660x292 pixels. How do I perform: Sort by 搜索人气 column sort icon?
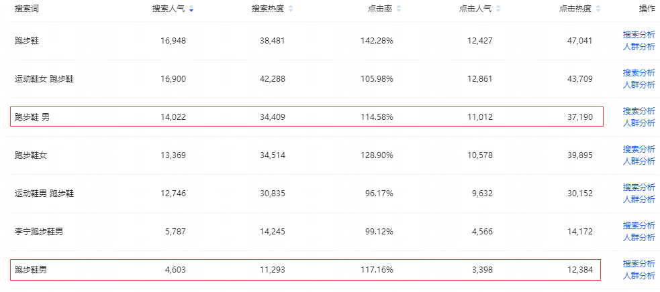(192, 9)
